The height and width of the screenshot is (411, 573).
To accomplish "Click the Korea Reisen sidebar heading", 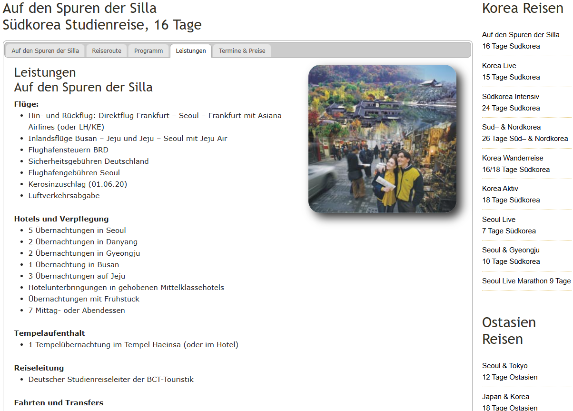I will tap(523, 8).
